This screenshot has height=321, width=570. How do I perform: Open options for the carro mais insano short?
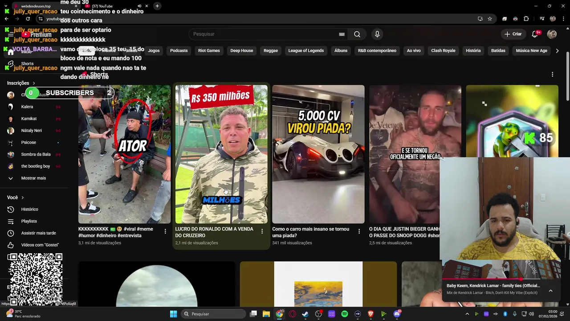[x=359, y=231]
